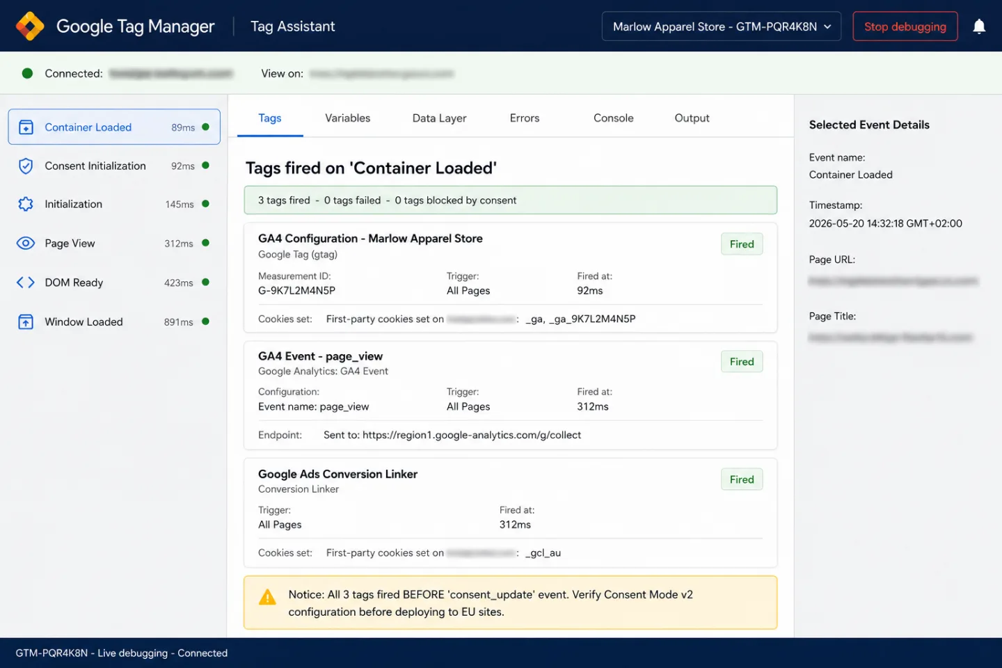
Task: Select the Page View event
Action: [x=114, y=243]
